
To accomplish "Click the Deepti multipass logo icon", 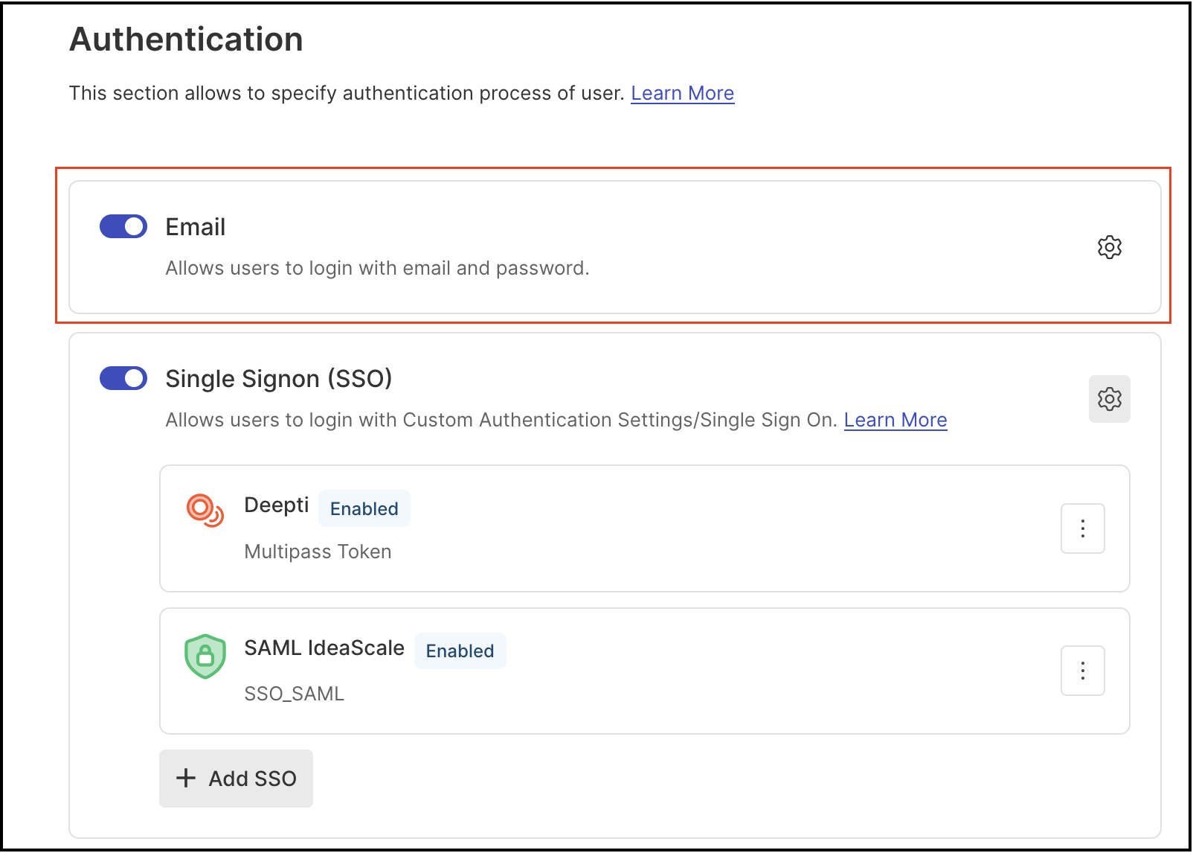I will pos(205,511).
